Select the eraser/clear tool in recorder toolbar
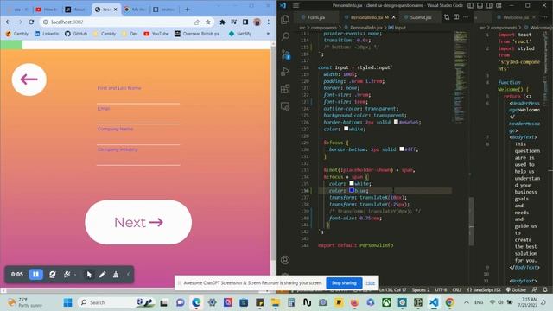The image size is (553, 311). [x=116, y=275]
